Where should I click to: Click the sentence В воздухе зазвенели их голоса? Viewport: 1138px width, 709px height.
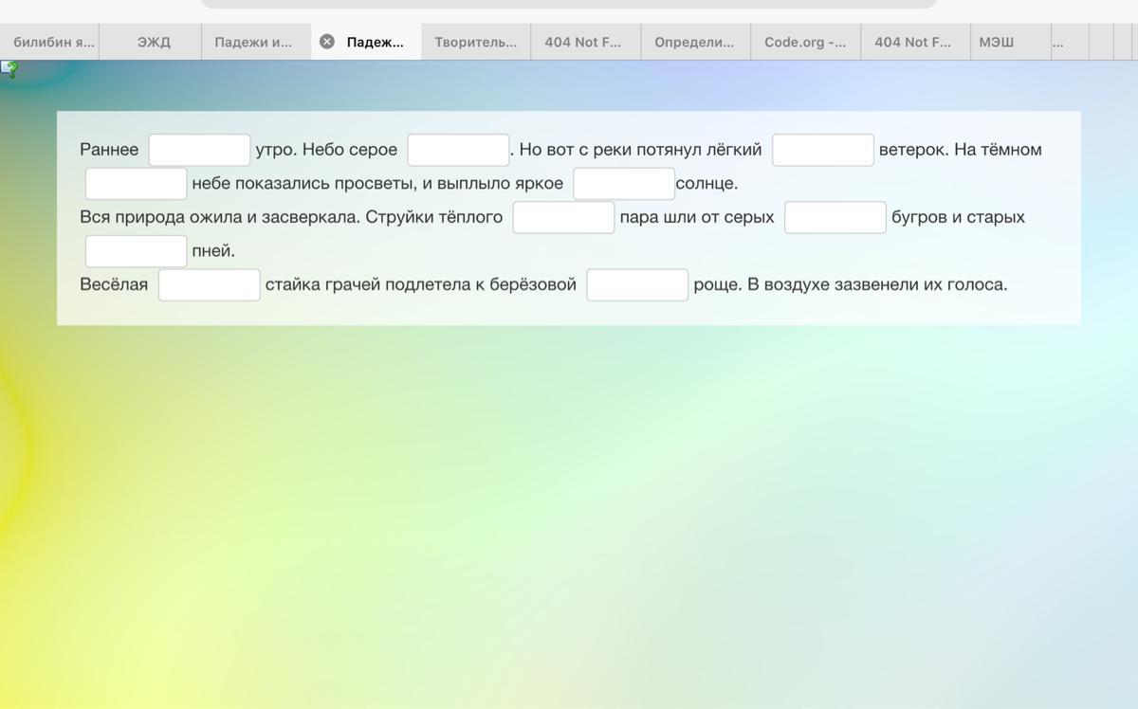point(877,284)
